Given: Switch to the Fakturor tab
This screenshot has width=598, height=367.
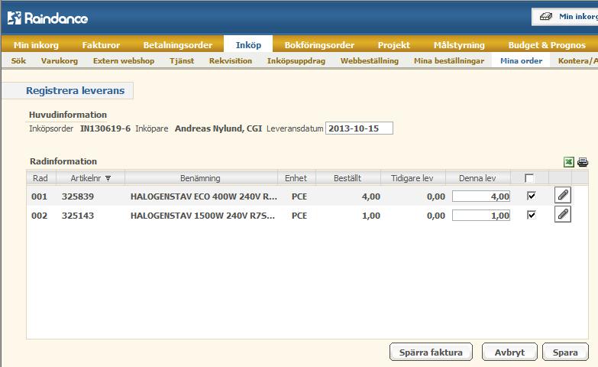Looking at the screenshot, I should pos(101,45).
